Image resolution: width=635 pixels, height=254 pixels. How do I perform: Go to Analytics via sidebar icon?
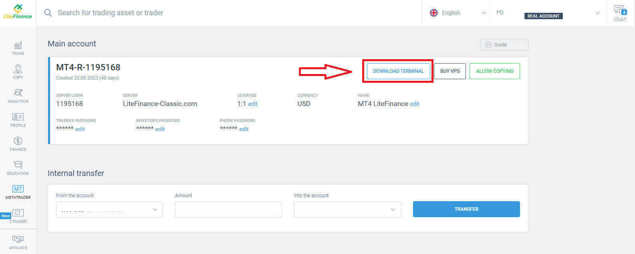[x=18, y=93]
